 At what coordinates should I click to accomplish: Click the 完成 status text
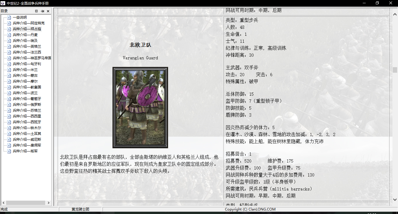[x=4, y=209]
